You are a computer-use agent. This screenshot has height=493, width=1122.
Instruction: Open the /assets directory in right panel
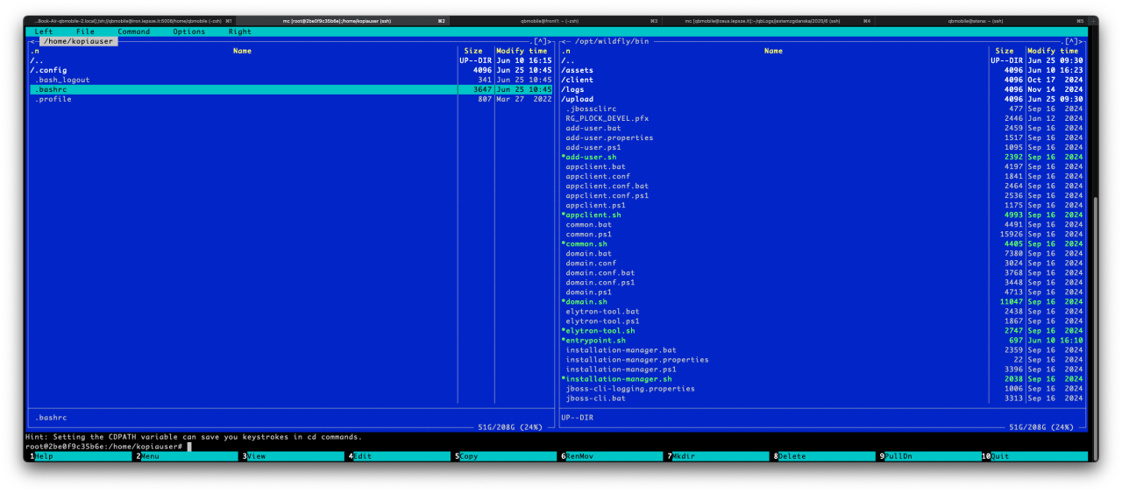click(x=579, y=70)
